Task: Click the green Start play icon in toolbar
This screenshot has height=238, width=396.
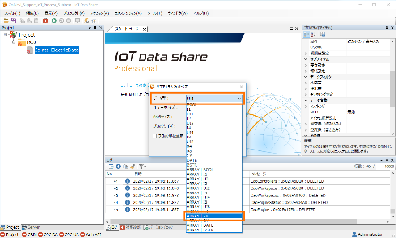Action: (54, 21)
